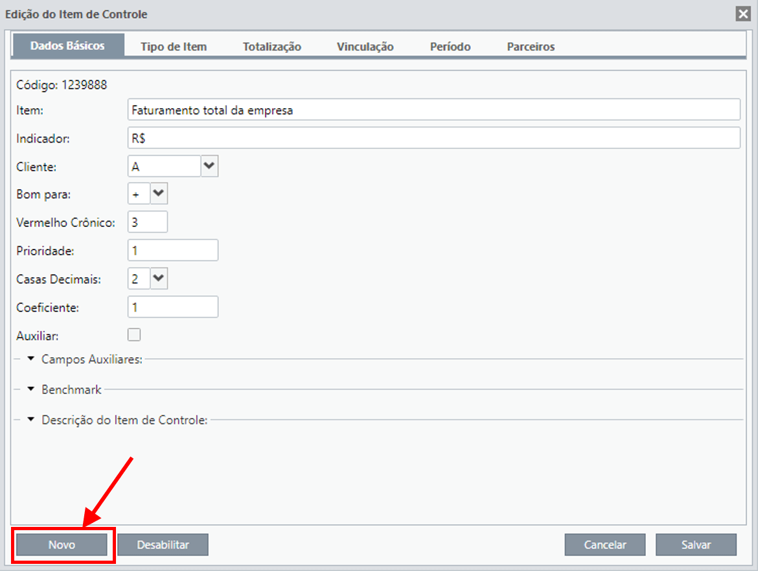
Task: Open the Totalização tab
Action: 271,47
